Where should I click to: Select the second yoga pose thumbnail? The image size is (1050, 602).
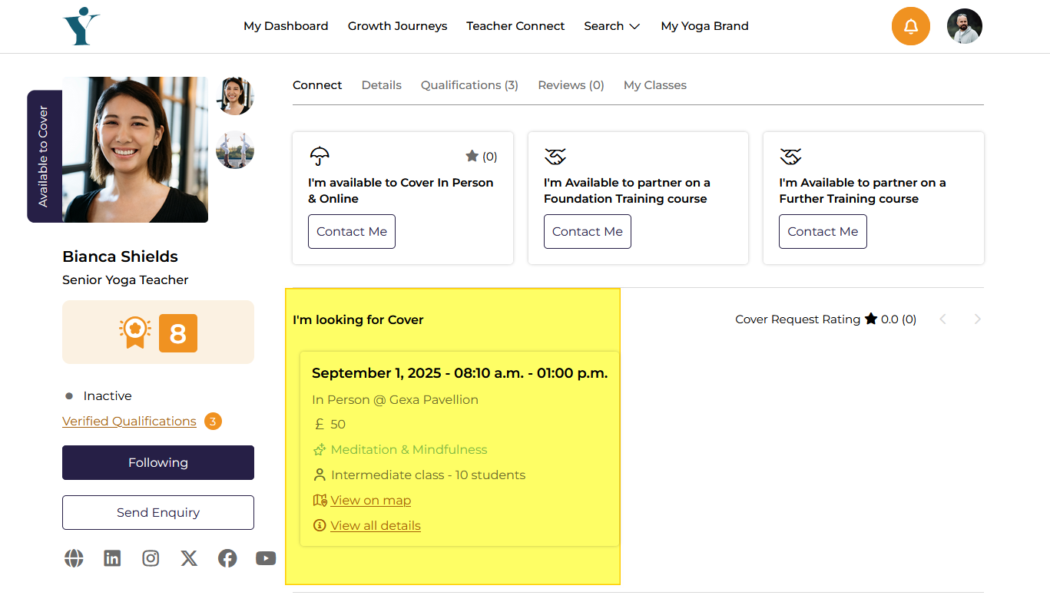pyautogui.click(x=235, y=150)
